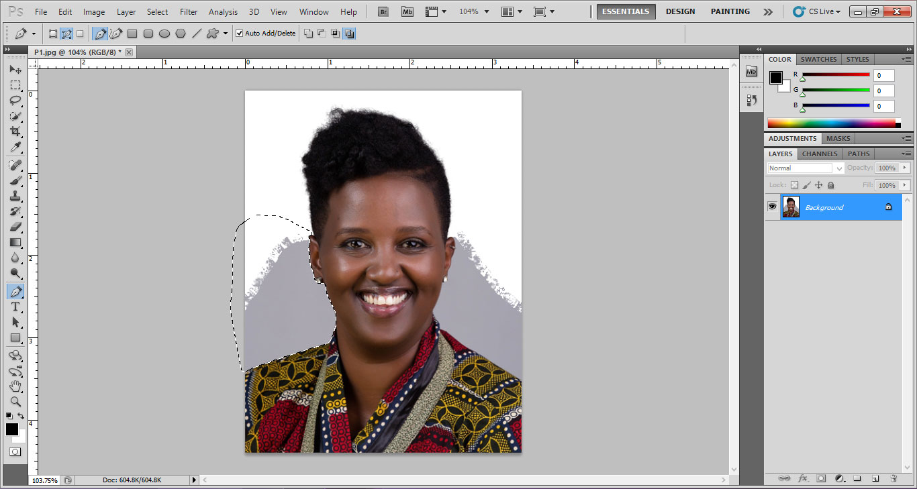Choose the Line tool in options bar
This screenshot has width=917, height=489.
(x=197, y=33)
